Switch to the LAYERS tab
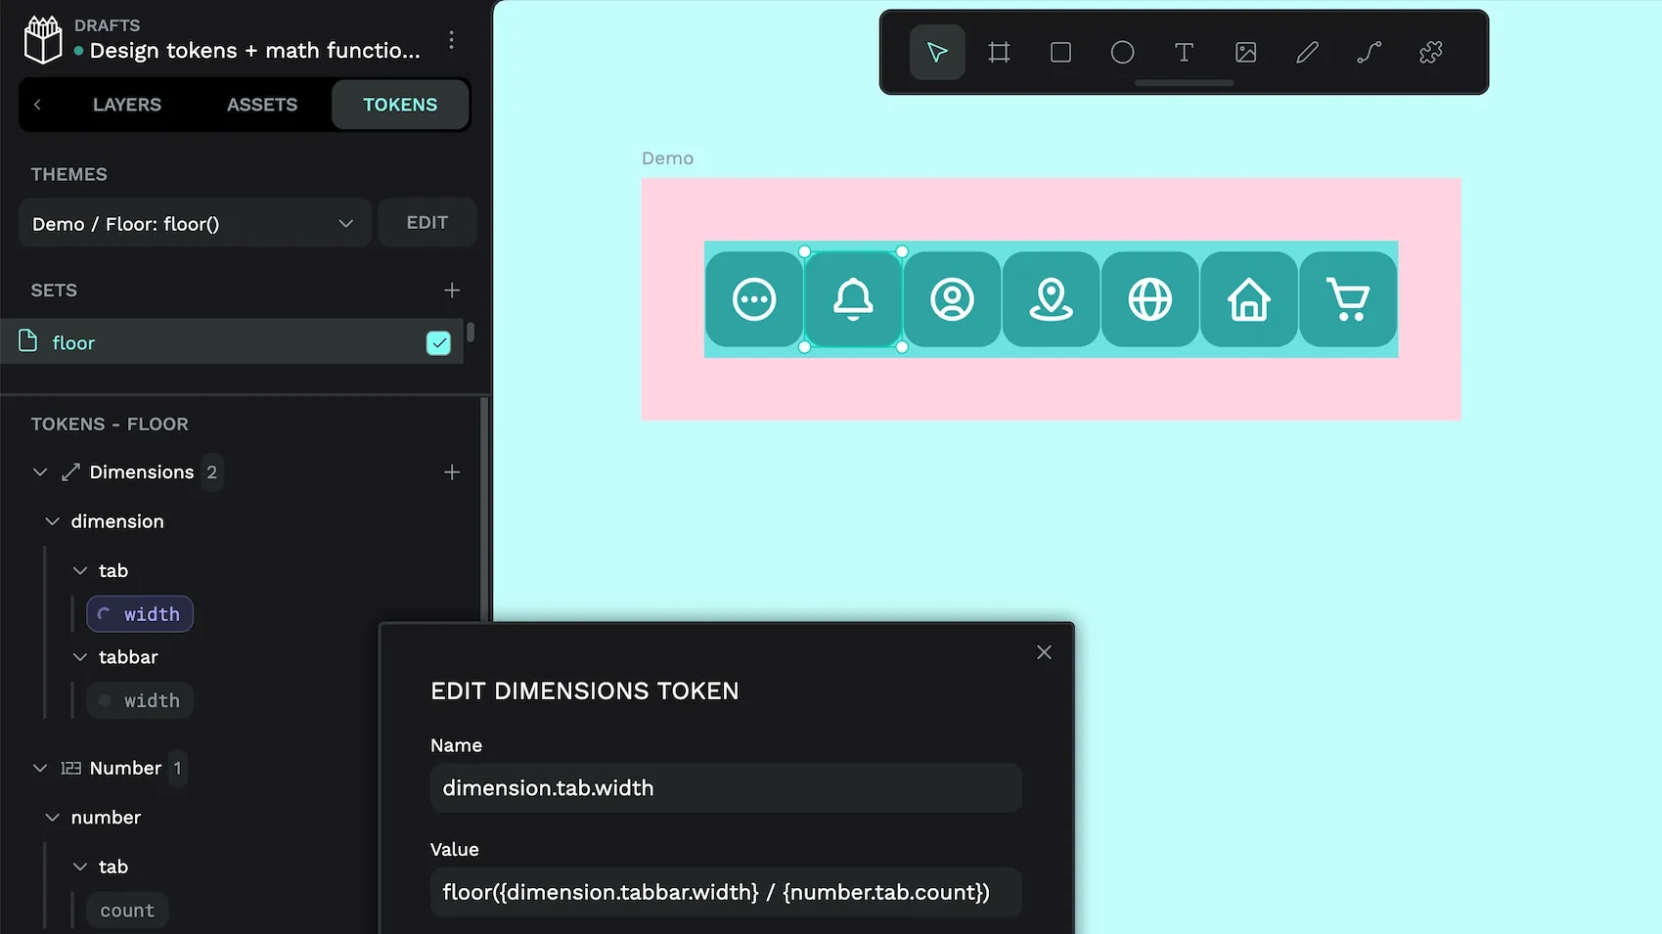The image size is (1662, 934). point(127,105)
